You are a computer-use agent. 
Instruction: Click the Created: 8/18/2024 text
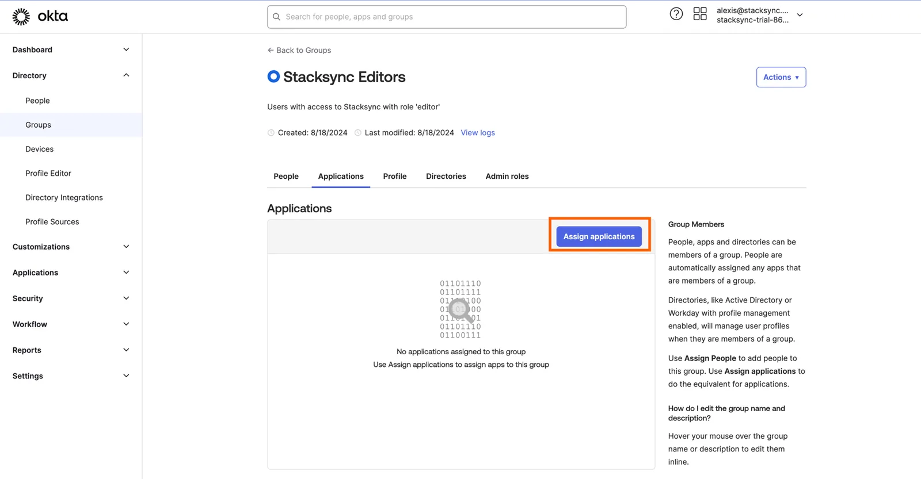(313, 133)
